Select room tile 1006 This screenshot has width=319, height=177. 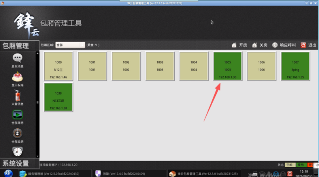tap(261, 66)
